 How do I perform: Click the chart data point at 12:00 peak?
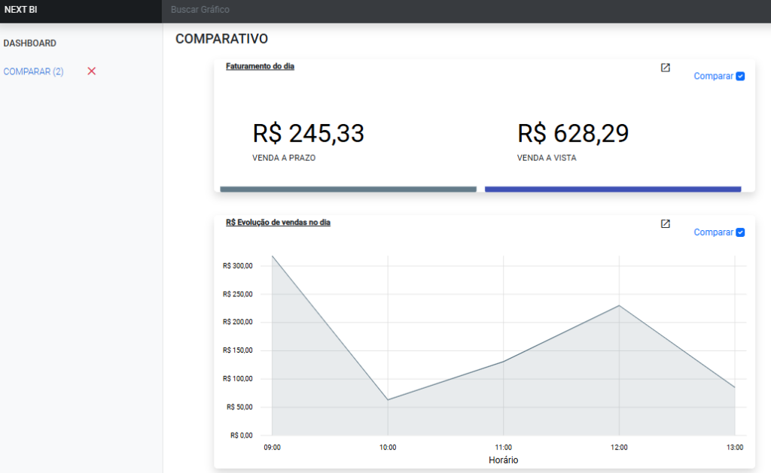coord(619,305)
